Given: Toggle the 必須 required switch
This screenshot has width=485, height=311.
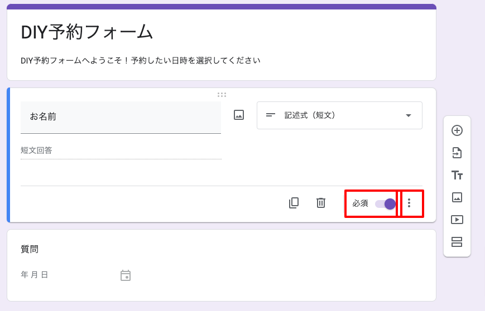Looking at the screenshot, I should coord(386,204).
